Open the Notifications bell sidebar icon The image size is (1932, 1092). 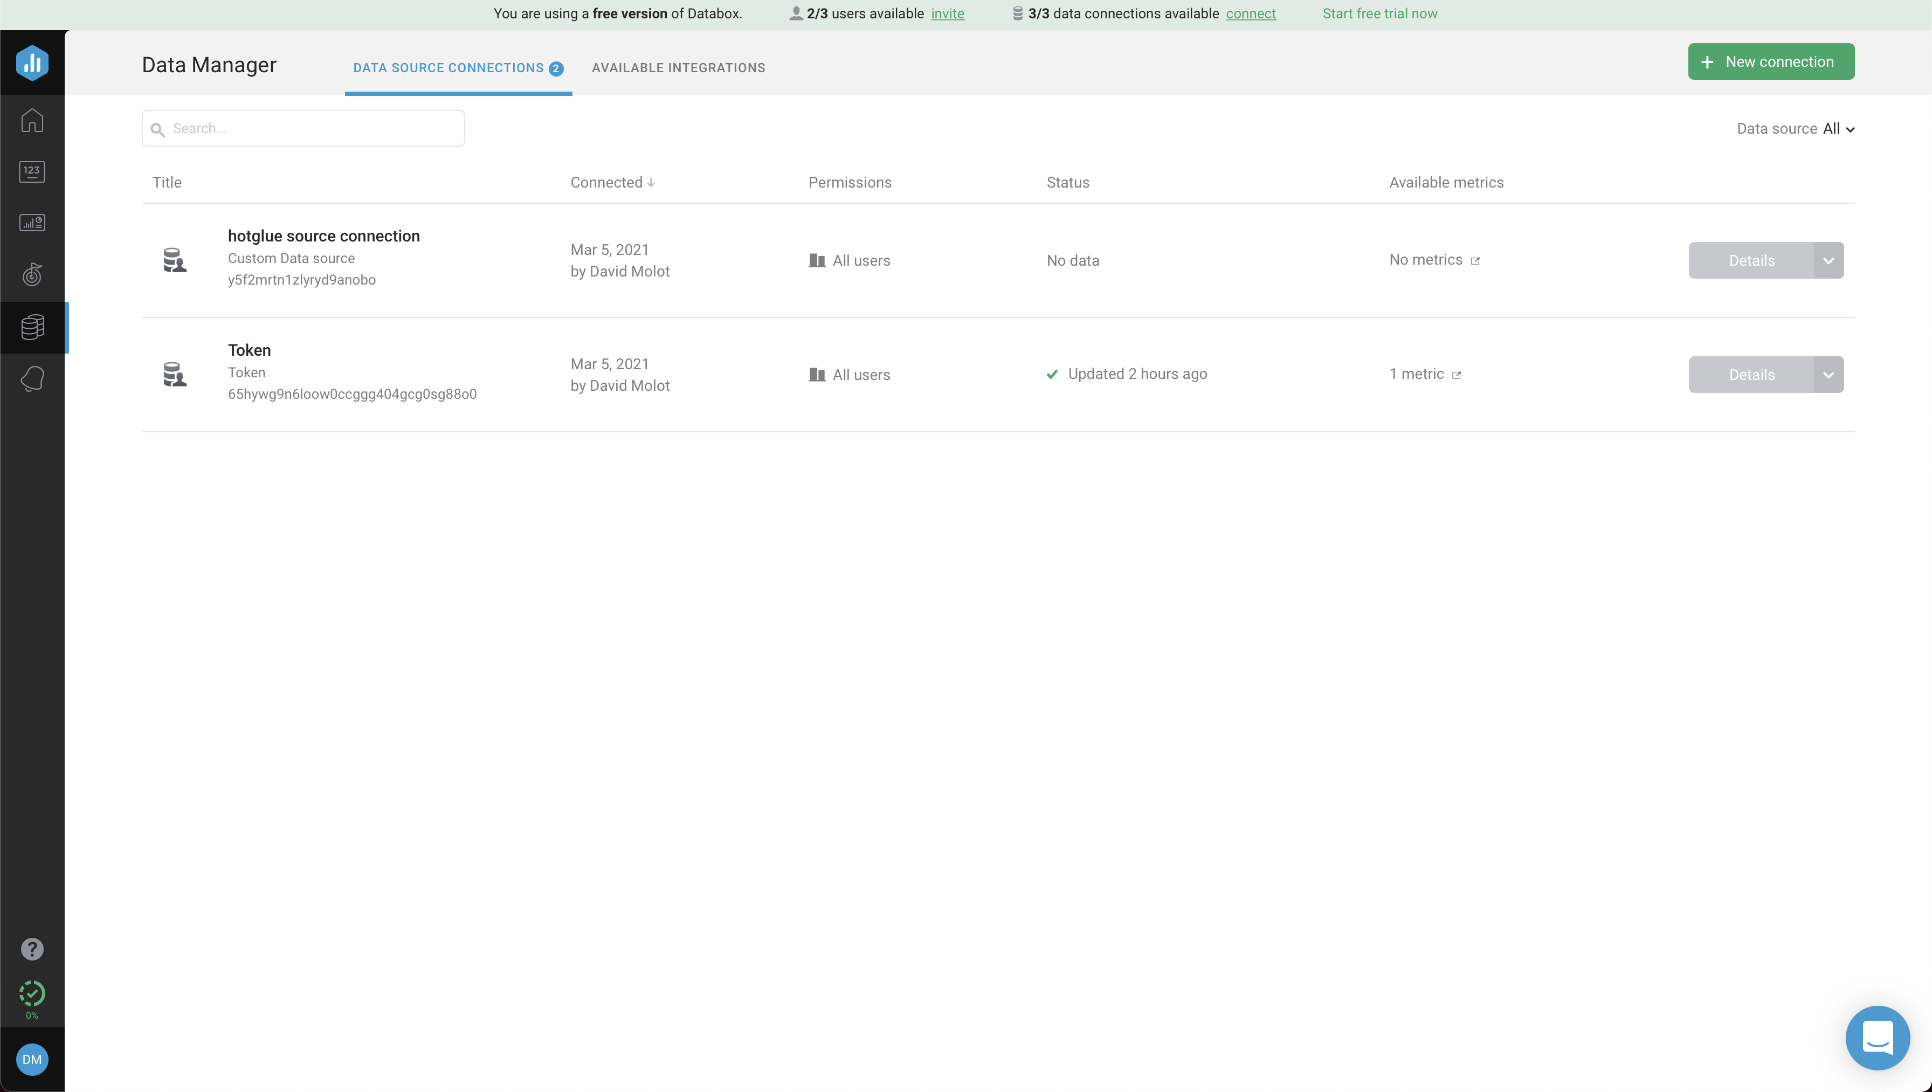click(32, 379)
